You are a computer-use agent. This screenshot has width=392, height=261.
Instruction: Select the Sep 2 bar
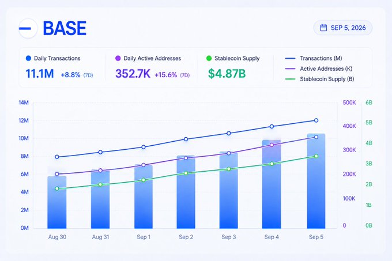(186, 192)
